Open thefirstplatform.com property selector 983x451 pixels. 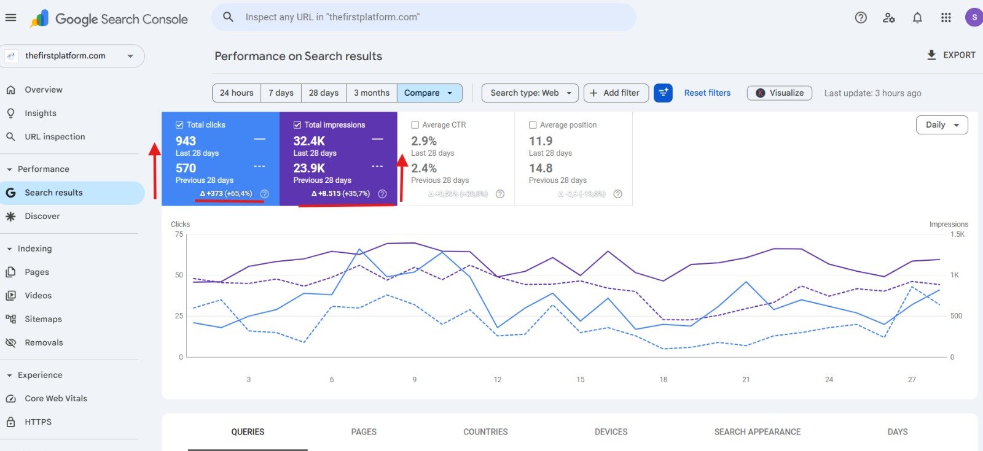[72, 56]
